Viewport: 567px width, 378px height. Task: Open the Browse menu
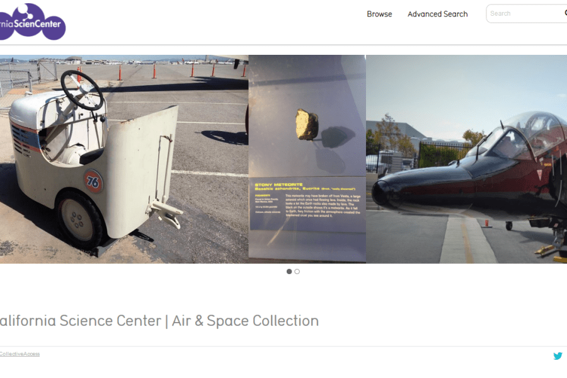point(379,14)
